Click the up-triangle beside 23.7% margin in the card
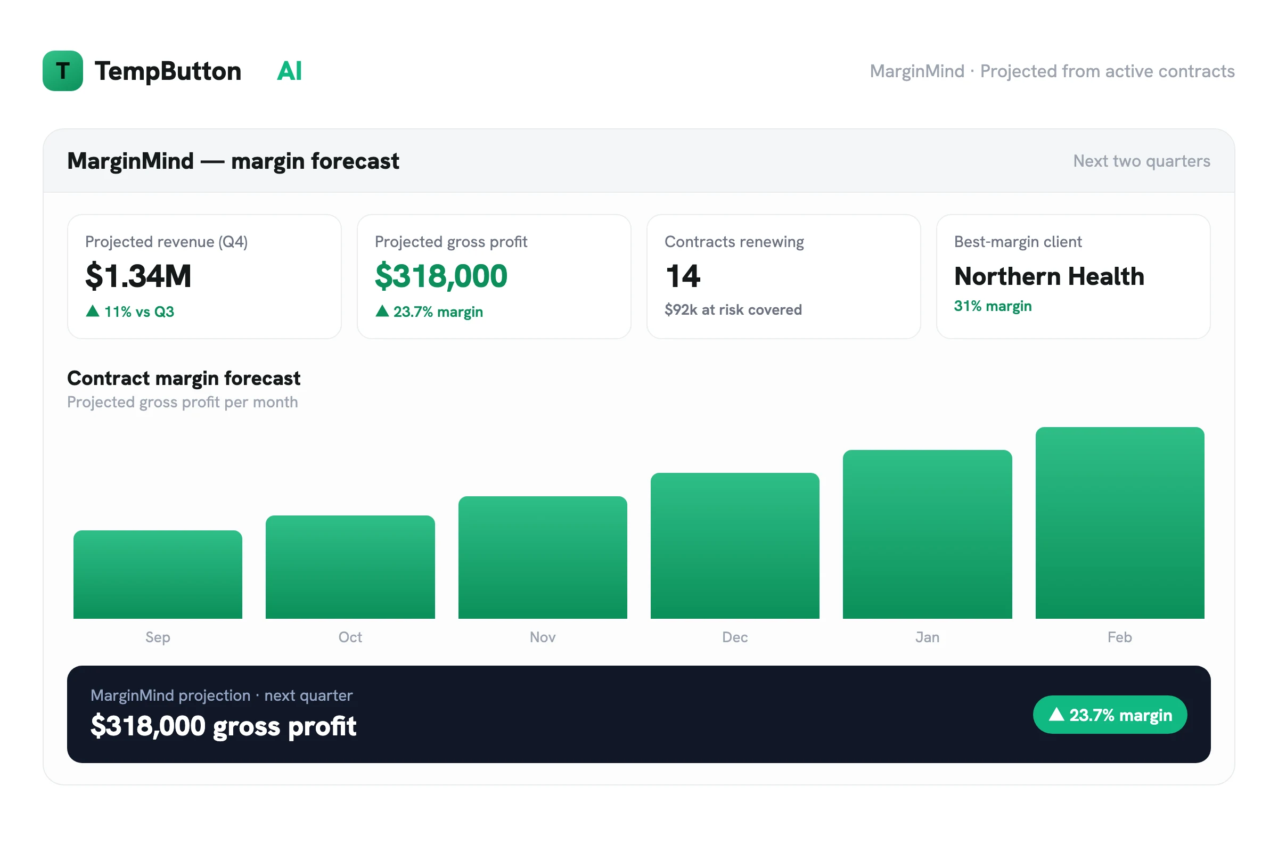Screen dimensions: 1278x852 [382, 311]
